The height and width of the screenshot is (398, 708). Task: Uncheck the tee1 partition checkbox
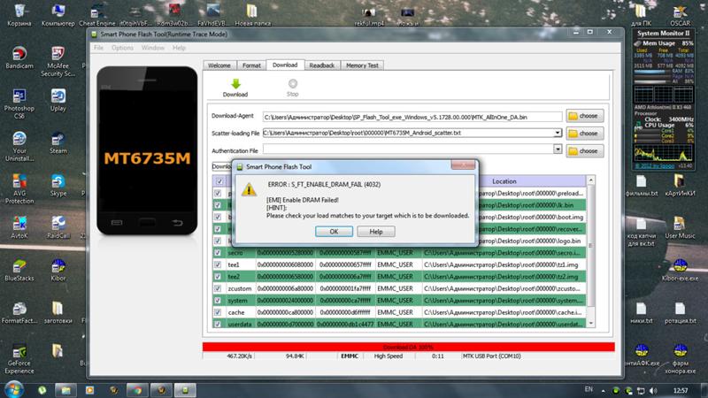[218, 264]
